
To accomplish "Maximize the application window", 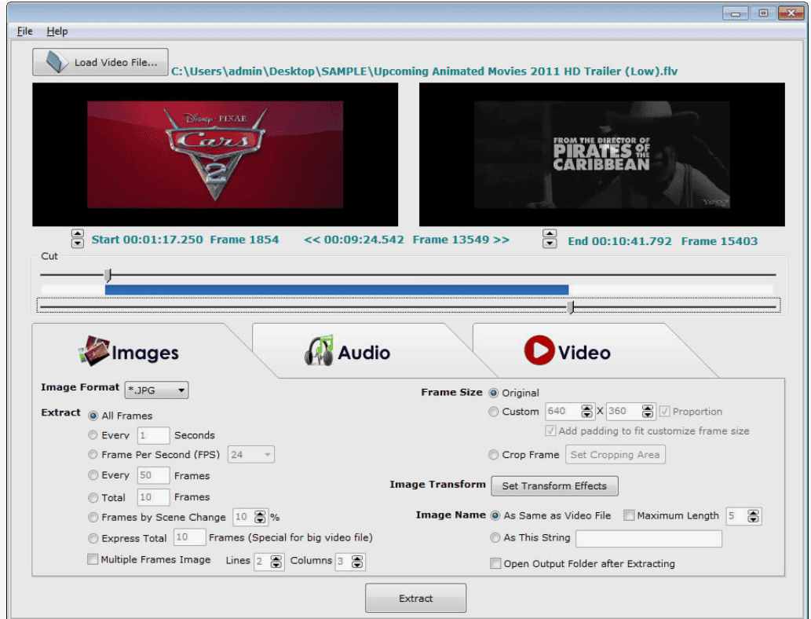I will point(763,13).
